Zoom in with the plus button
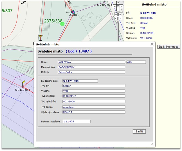 pos(116,14)
